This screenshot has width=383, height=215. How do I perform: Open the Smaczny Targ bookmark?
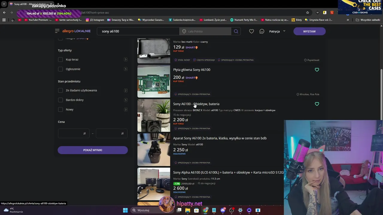pos(121,20)
